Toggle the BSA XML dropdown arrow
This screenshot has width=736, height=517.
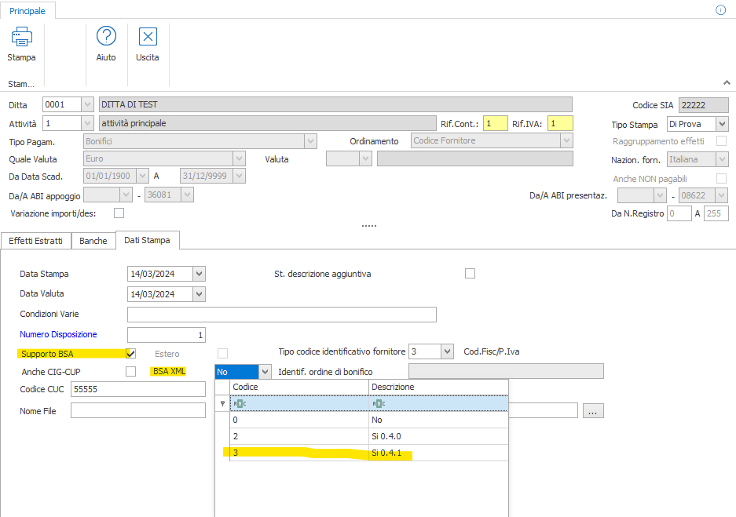265,372
